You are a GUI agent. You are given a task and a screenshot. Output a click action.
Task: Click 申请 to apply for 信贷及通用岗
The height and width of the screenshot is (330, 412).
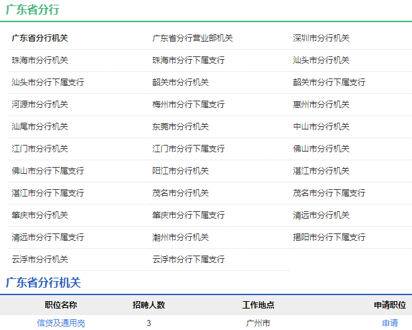(x=390, y=323)
